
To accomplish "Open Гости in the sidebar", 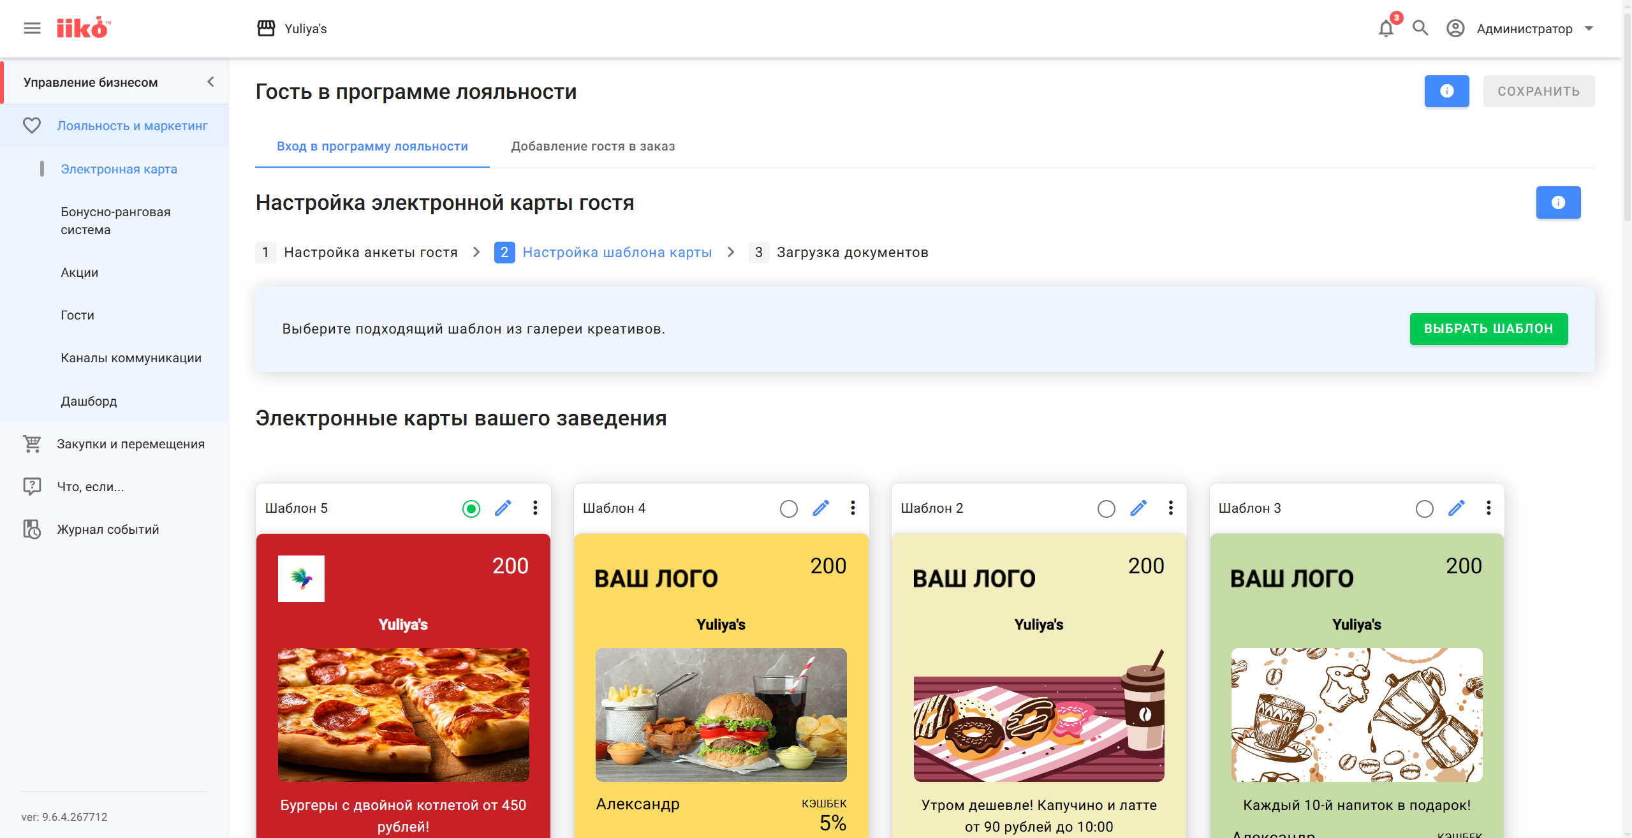I will tap(77, 315).
